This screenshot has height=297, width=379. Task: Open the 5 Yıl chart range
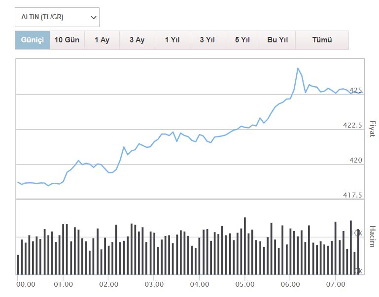point(242,40)
